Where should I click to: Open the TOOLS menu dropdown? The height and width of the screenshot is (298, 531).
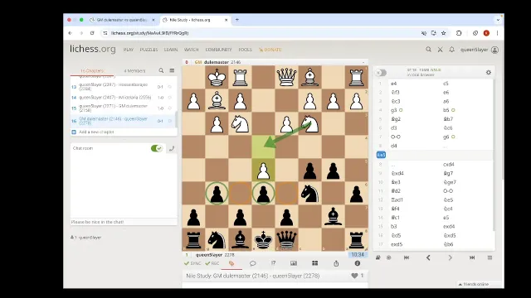click(x=245, y=50)
